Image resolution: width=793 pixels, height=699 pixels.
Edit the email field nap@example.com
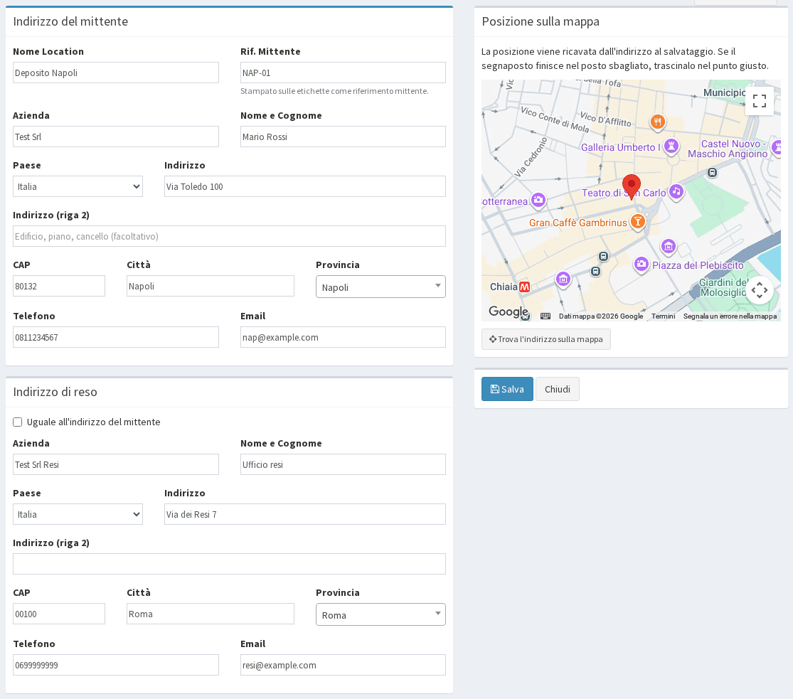343,337
